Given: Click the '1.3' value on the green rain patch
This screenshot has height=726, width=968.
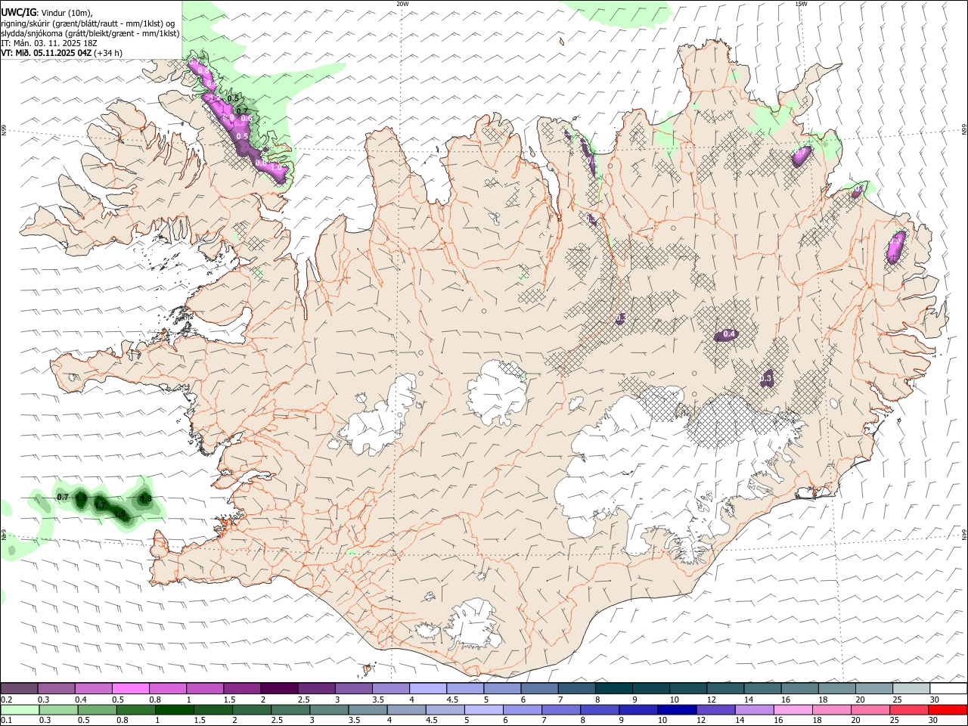Looking at the screenshot, I should coord(146,499).
